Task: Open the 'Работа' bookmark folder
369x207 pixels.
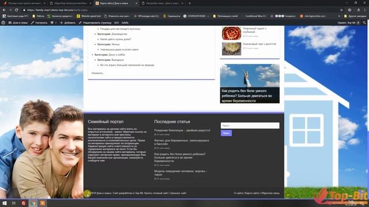Action: (39, 16)
